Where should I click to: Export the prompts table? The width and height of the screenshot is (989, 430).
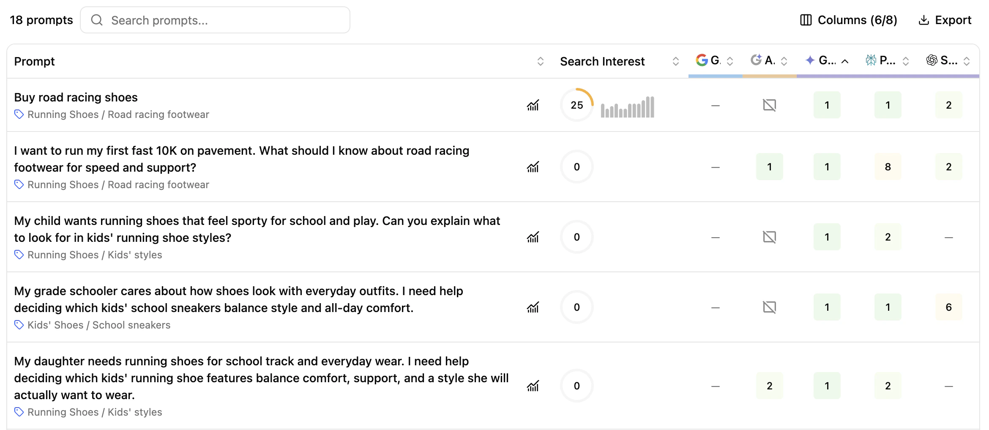pos(945,20)
